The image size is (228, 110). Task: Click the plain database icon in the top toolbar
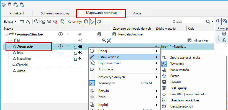coord(9,5)
